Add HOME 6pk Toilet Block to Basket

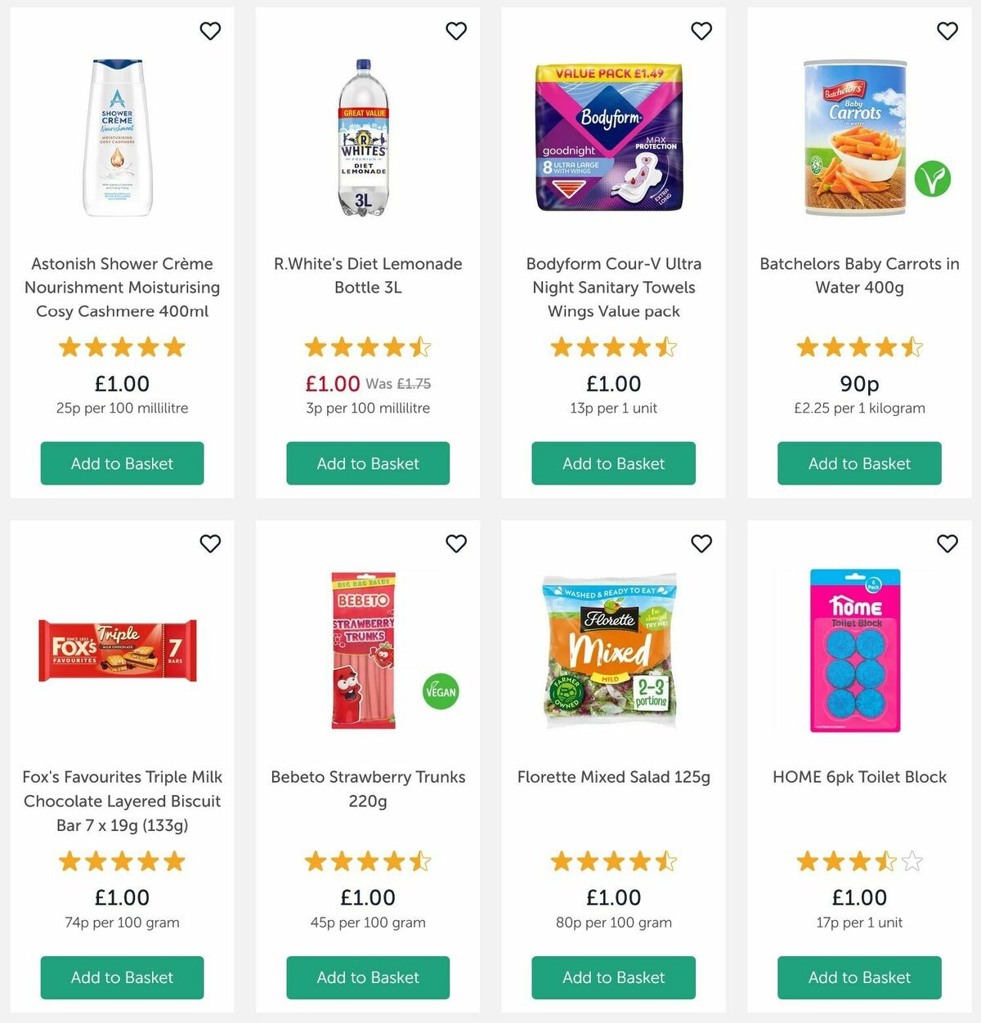coord(858,977)
